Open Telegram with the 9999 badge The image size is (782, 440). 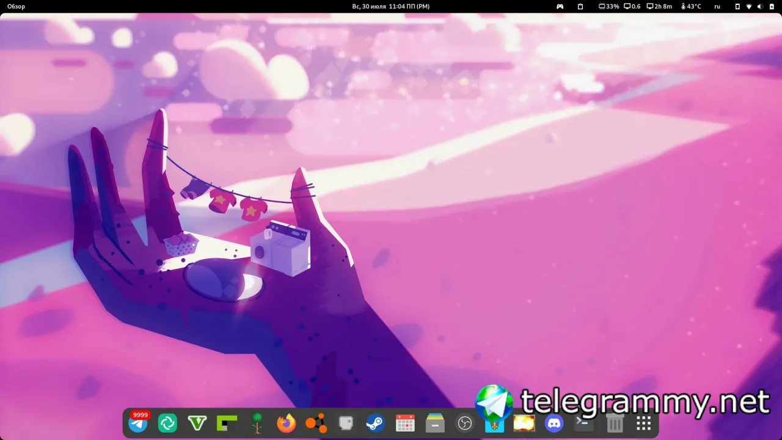pyautogui.click(x=138, y=422)
